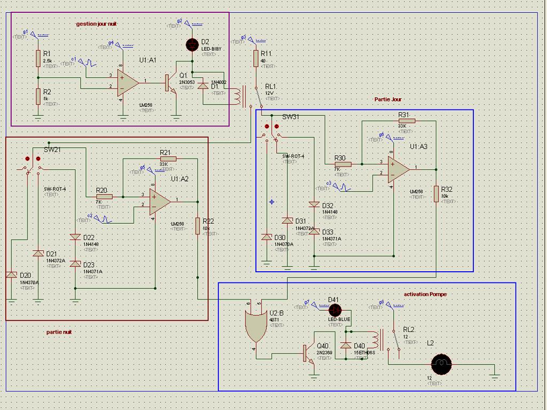Click the Q40 2N2369 transistor
This screenshot has height=410, width=547.
308,354
